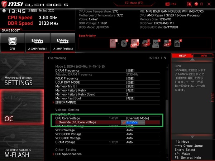Open the favorites icon beside the globe

coord(201,4)
